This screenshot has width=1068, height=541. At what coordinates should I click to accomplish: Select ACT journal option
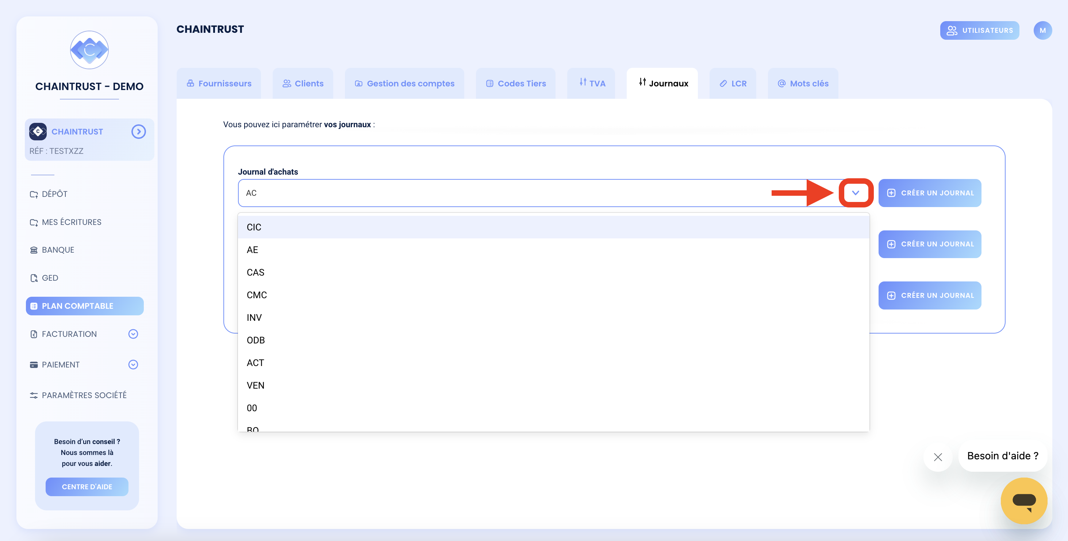tap(553, 362)
